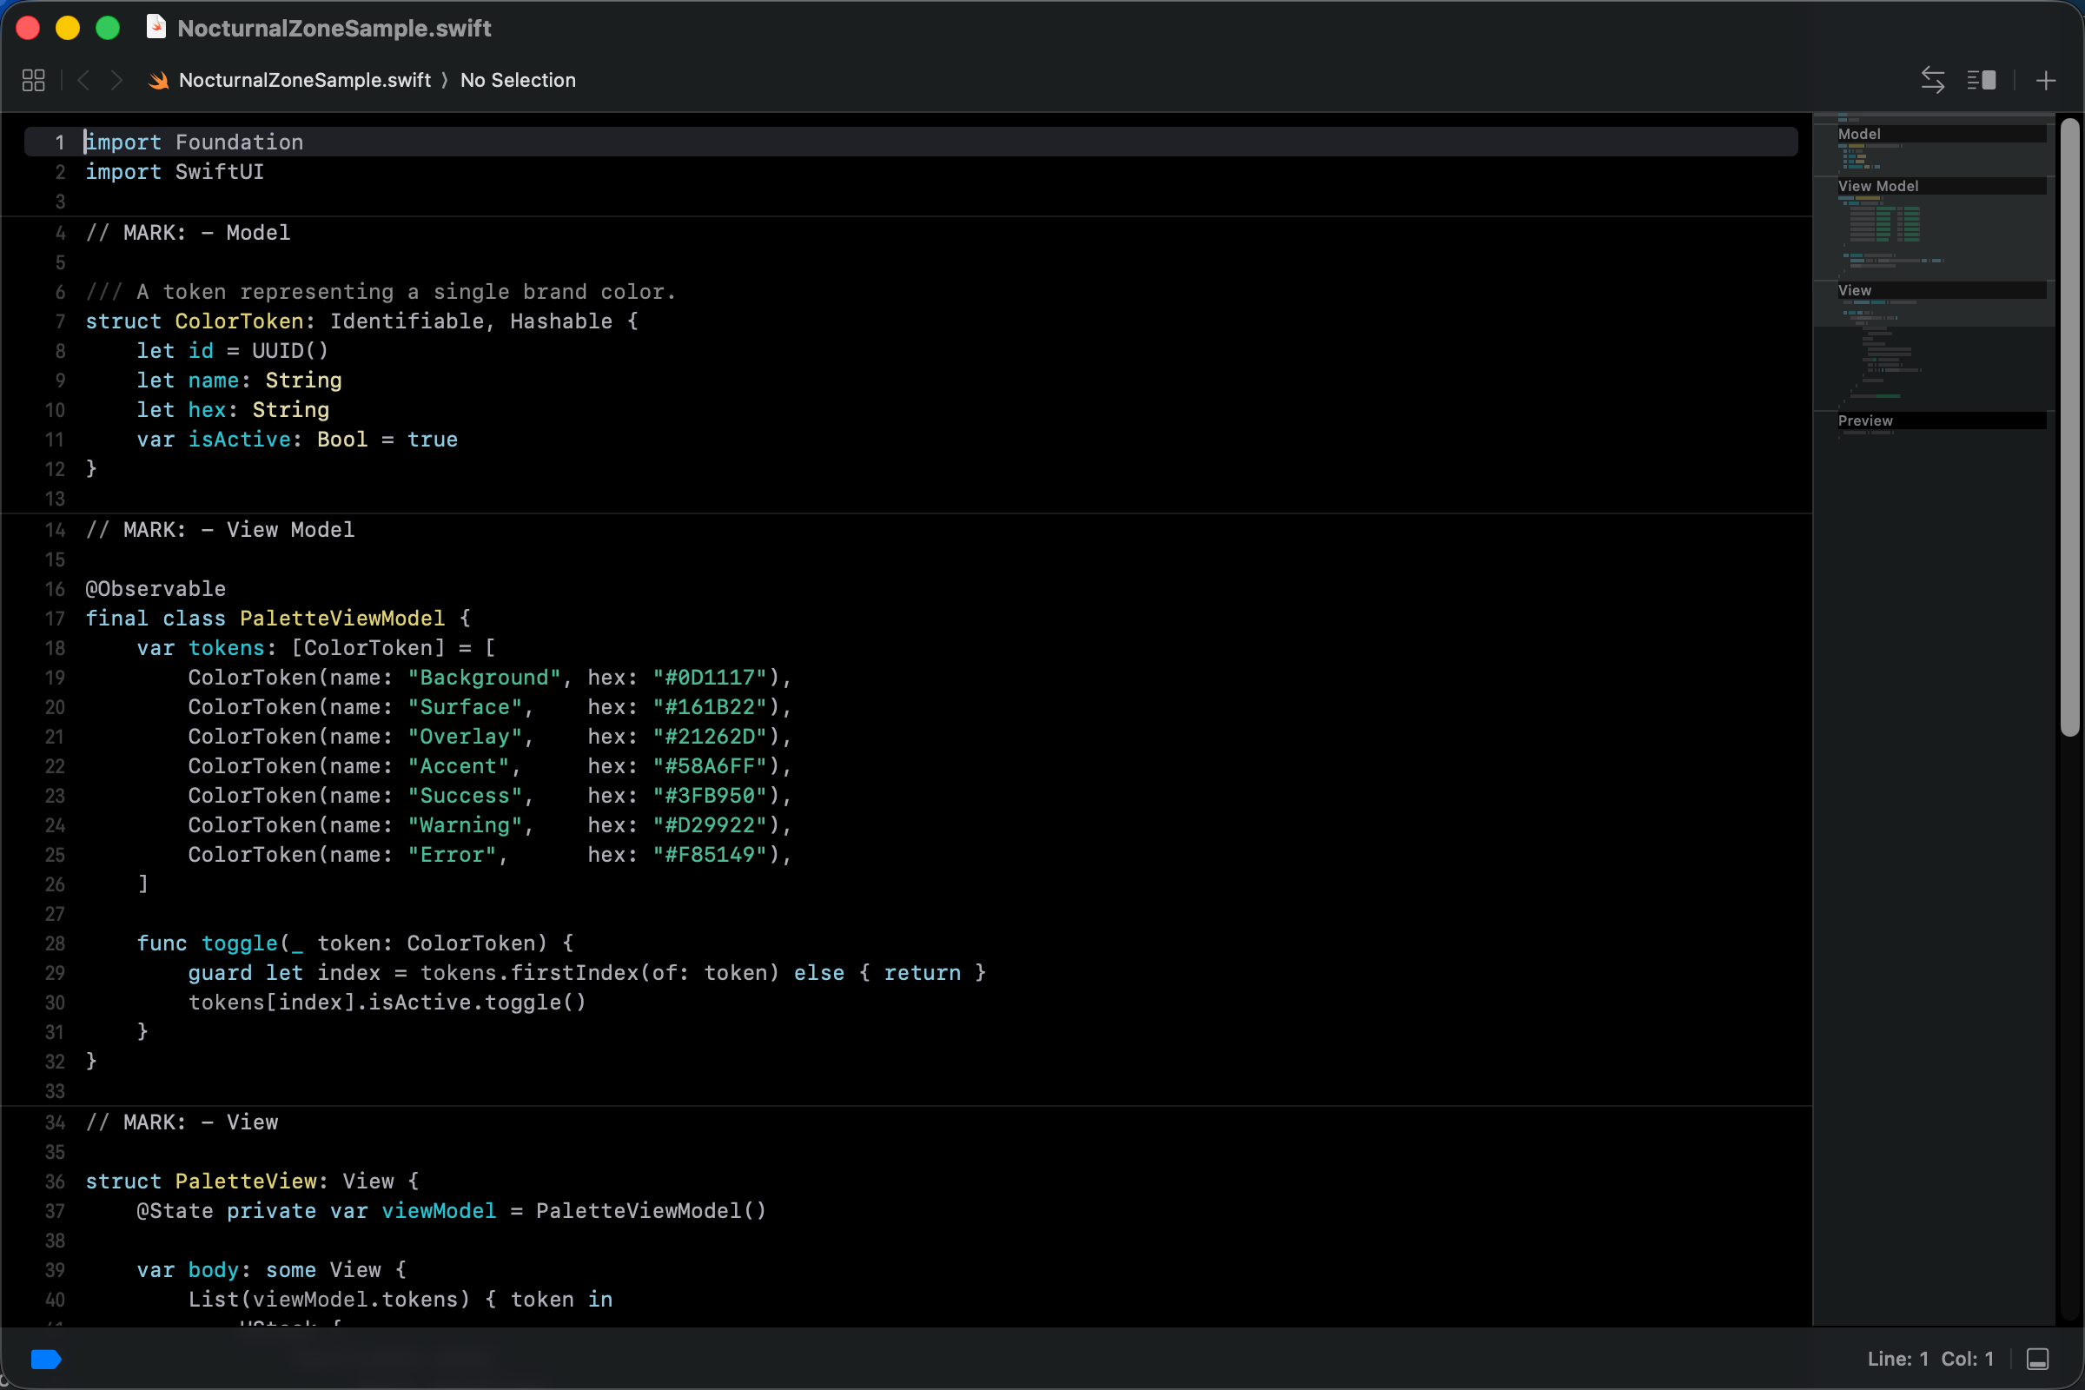Open the Related Items grid menu

click(x=33, y=80)
